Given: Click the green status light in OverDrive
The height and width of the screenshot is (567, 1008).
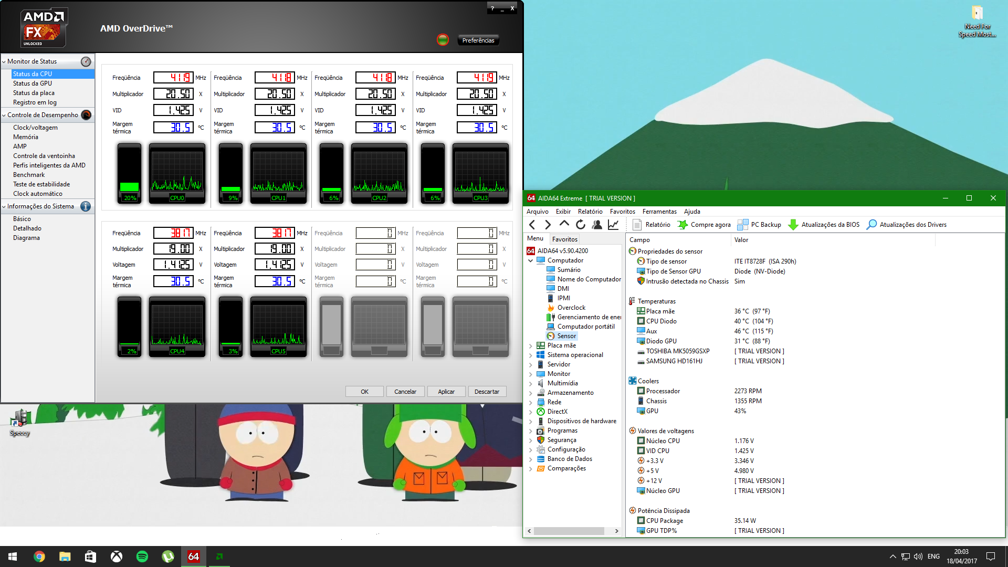Looking at the screenshot, I should pos(443,39).
